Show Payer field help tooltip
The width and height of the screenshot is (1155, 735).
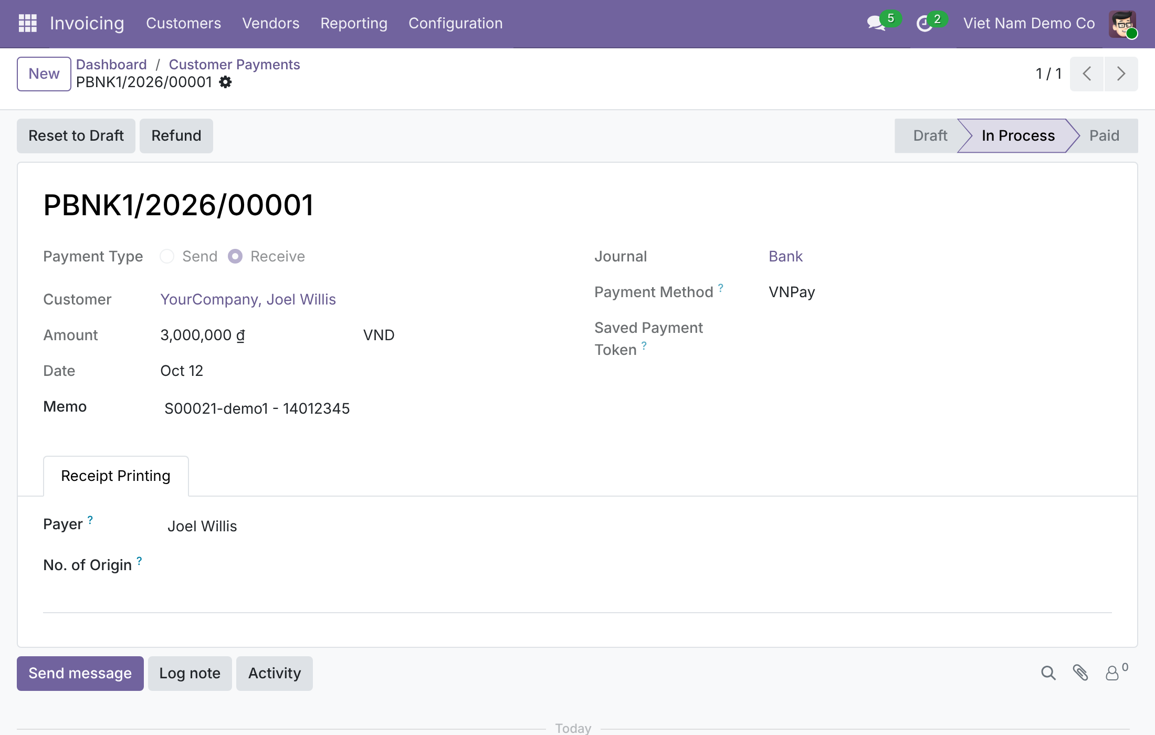pos(90,520)
